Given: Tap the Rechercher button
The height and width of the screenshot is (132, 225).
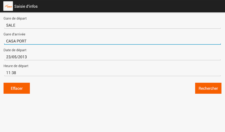Looking at the screenshot, I should click(x=208, y=88).
